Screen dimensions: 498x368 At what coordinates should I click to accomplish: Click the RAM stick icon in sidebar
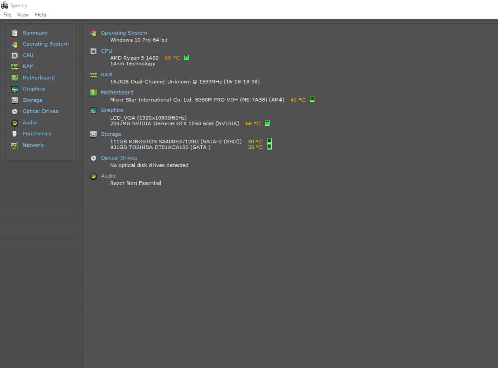pos(15,66)
